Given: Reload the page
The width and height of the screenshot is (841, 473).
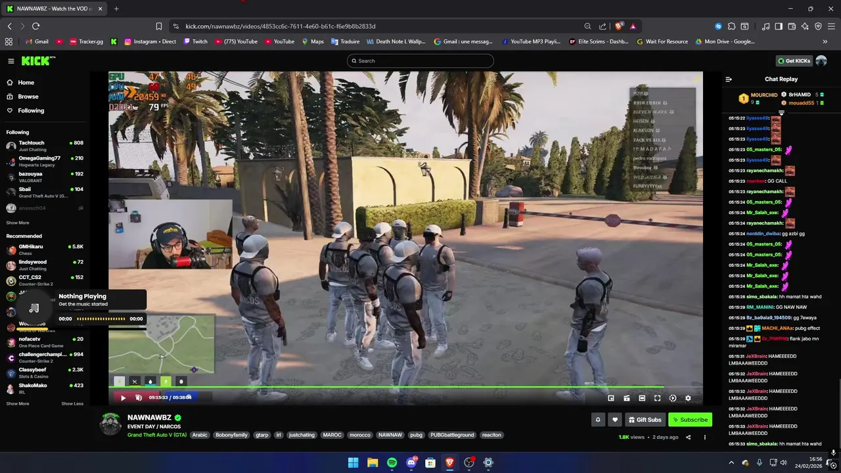Looking at the screenshot, I should coord(35,26).
